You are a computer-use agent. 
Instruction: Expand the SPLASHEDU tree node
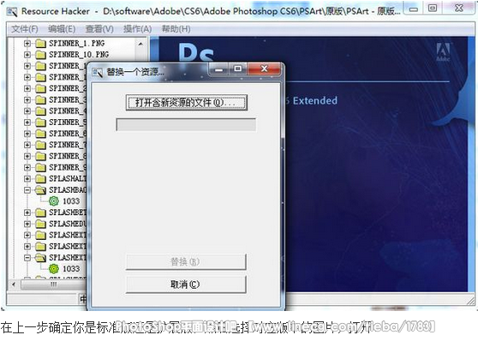pos(27,224)
